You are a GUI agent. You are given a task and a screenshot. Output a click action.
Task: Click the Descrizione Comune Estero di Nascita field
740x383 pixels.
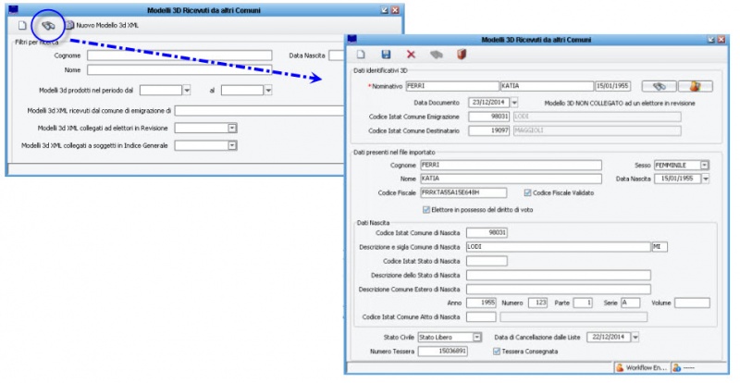(559, 289)
